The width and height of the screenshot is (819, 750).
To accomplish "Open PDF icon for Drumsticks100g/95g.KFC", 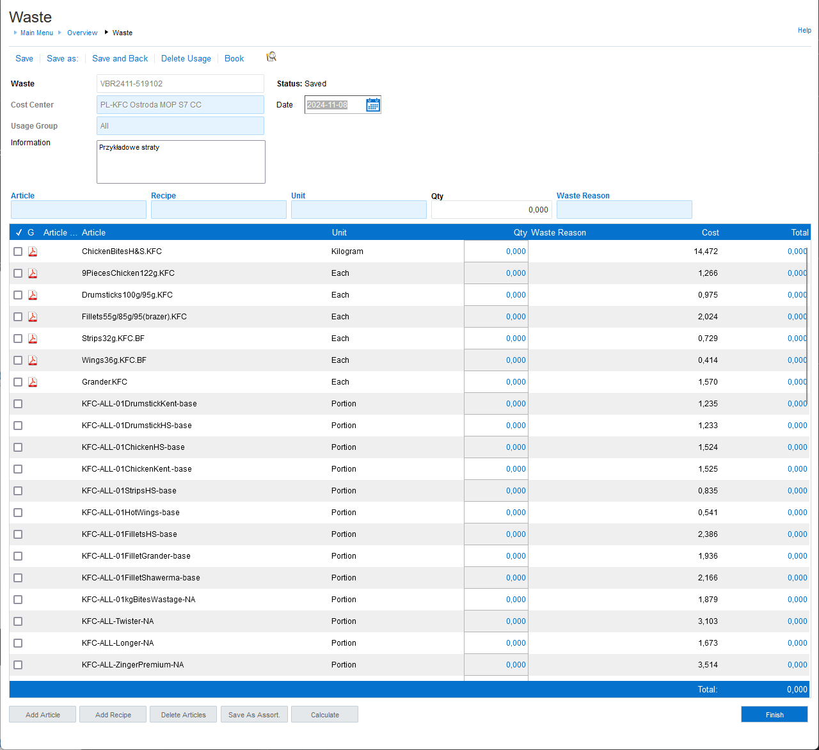I will click(x=33, y=295).
